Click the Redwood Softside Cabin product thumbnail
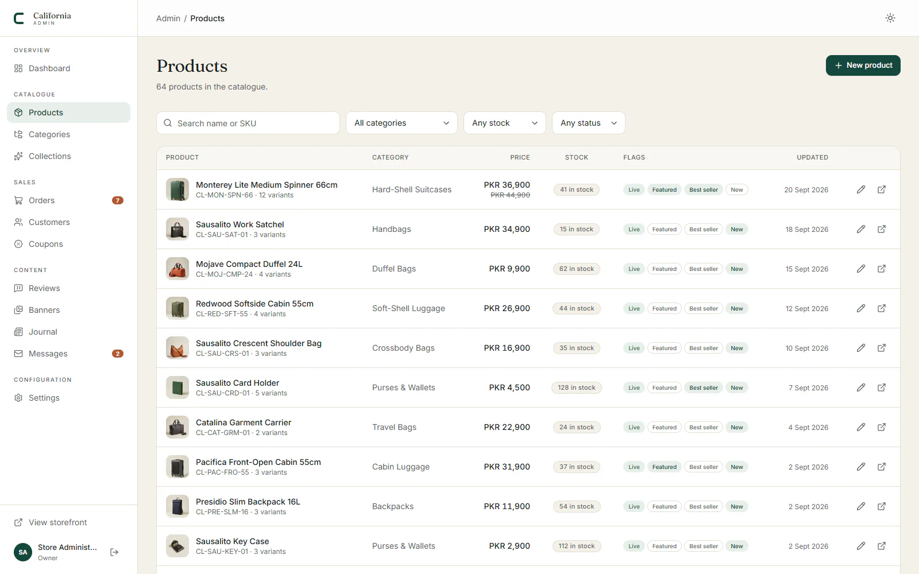 coord(177,308)
